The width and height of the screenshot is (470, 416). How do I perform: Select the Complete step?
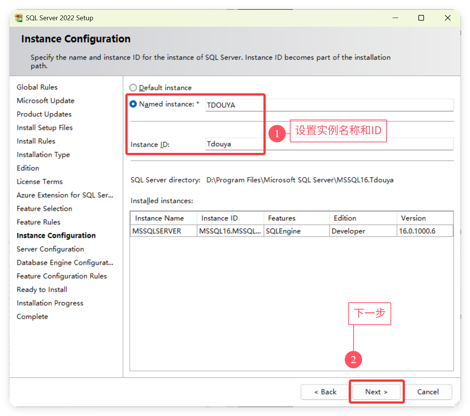coord(32,316)
